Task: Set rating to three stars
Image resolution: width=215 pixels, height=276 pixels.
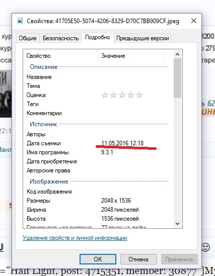Action: 122,95
